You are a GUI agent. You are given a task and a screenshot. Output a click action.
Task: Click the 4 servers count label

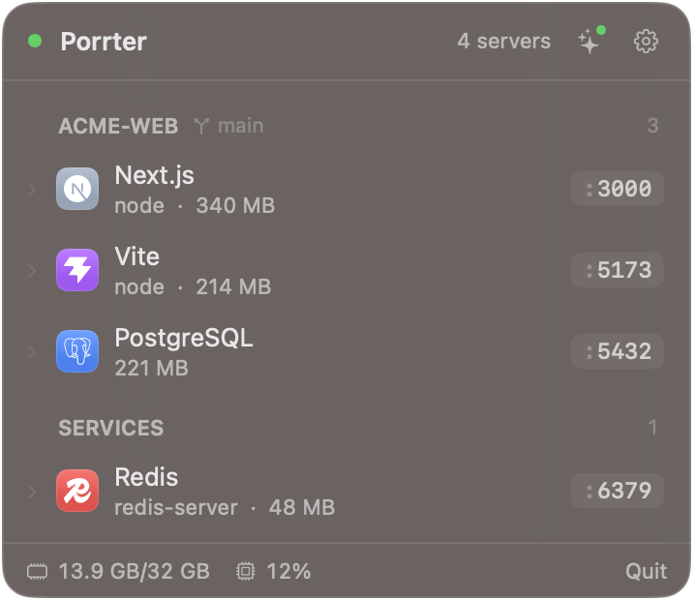click(504, 41)
